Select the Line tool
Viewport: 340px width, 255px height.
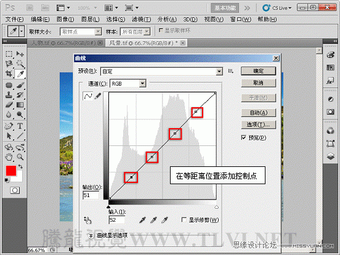pyautogui.click(x=20, y=136)
